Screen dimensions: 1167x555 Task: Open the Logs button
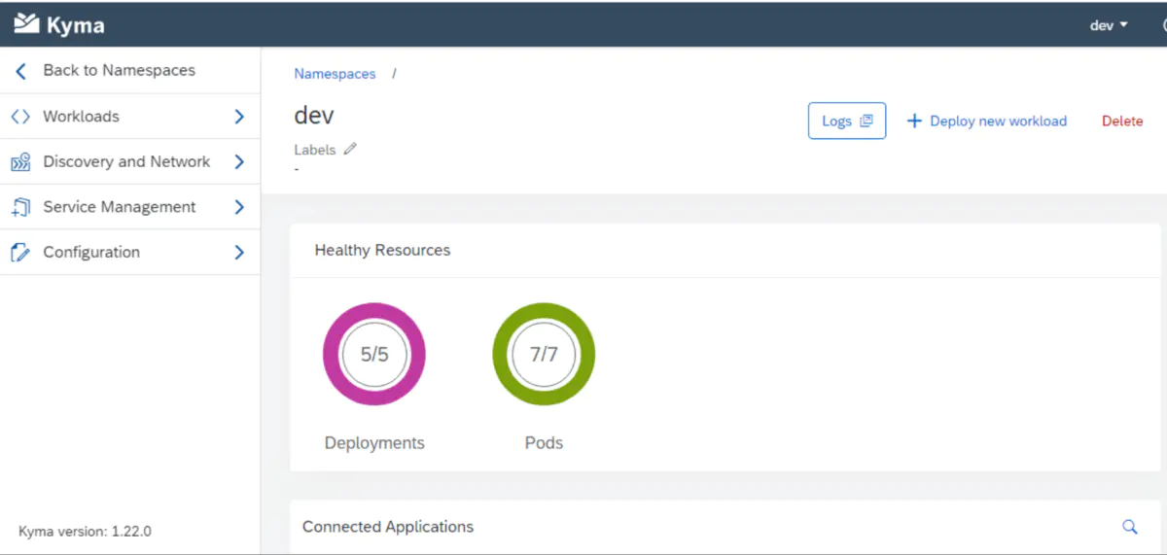pyautogui.click(x=846, y=121)
